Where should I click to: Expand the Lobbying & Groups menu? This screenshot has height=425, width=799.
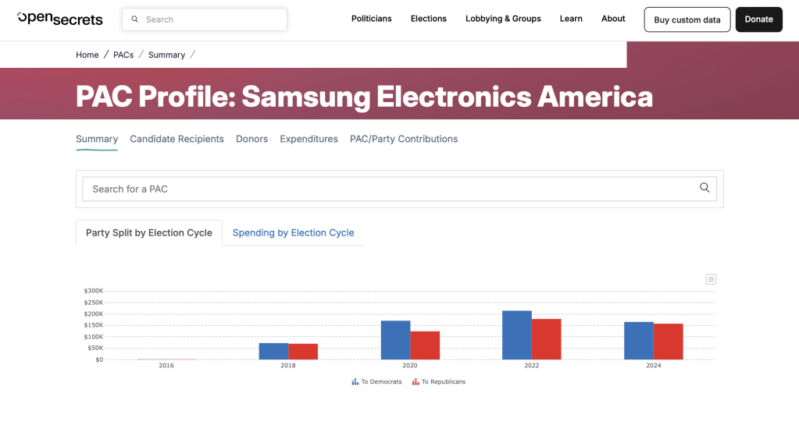point(503,19)
